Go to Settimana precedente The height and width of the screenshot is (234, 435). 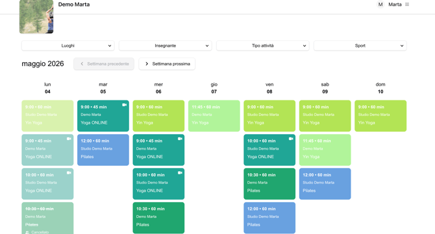pos(104,64)
